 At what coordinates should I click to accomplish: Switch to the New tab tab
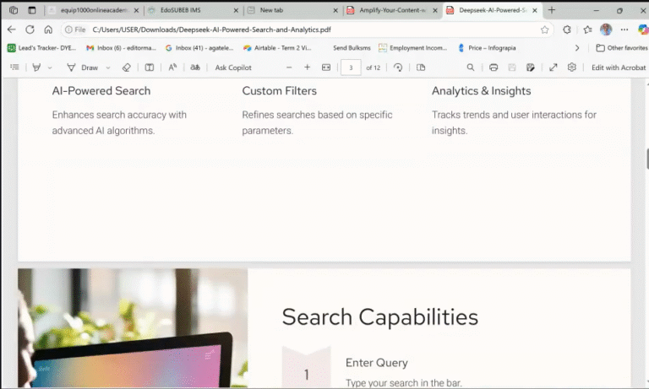tap(292, 10)
